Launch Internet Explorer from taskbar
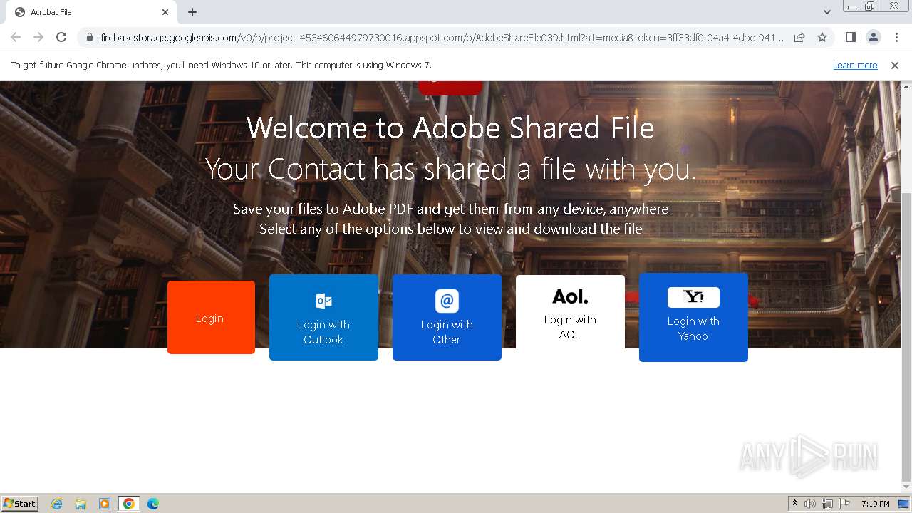The height and width of the screenshot is (513, 912). pyautogui.click(x=57, y=504)
